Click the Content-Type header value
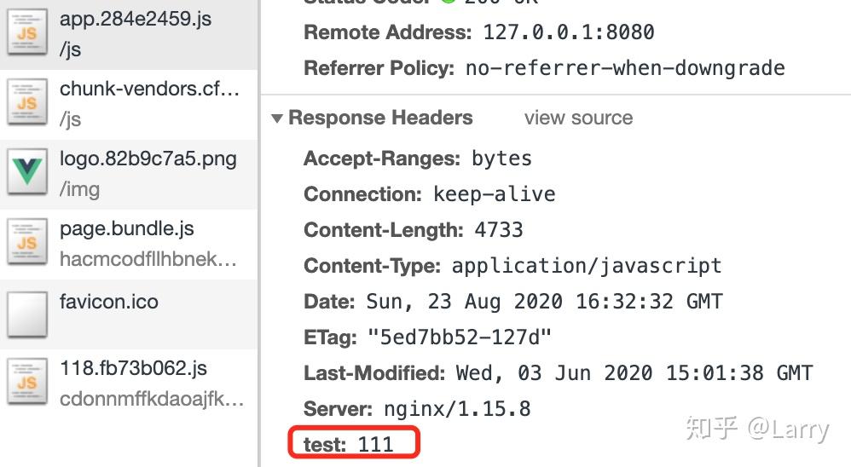Viewport: 851px width, 467px height. [587, 266]
